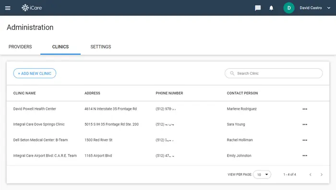Select the Clinics tab
The image size is (336, 190).
pos(60,47)
